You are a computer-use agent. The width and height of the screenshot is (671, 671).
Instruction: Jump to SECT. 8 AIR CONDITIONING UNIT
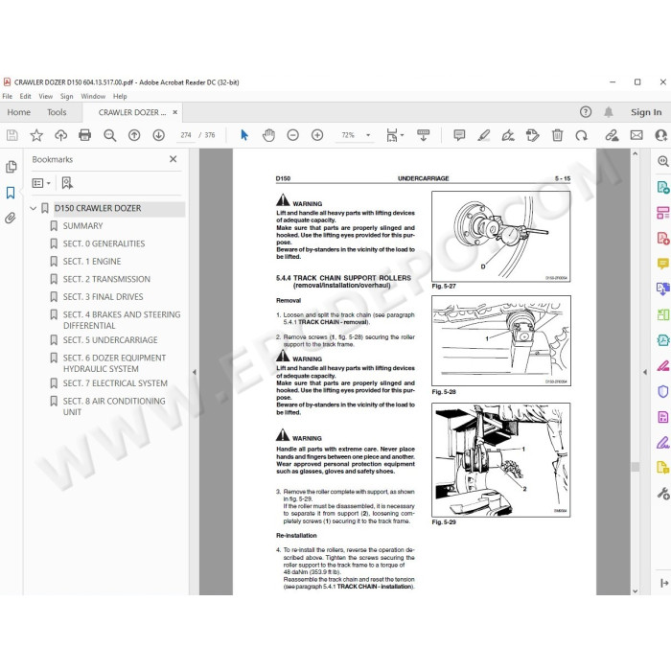pos(114,406)
